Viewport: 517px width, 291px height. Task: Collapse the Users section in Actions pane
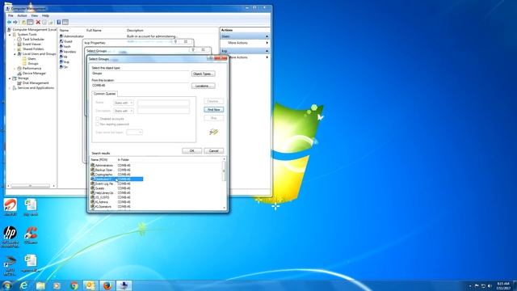[x=267, y=36]
